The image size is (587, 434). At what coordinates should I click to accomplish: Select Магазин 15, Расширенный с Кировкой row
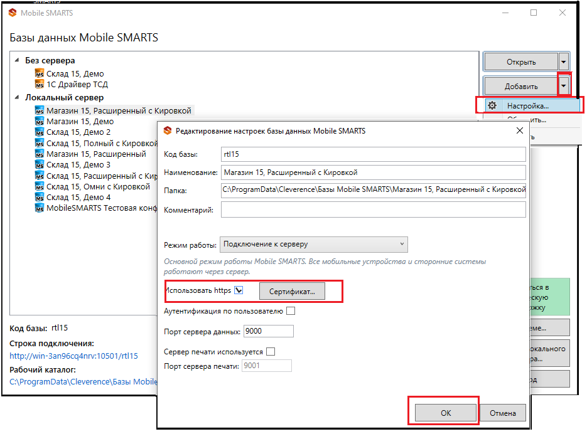pos(119,111)
